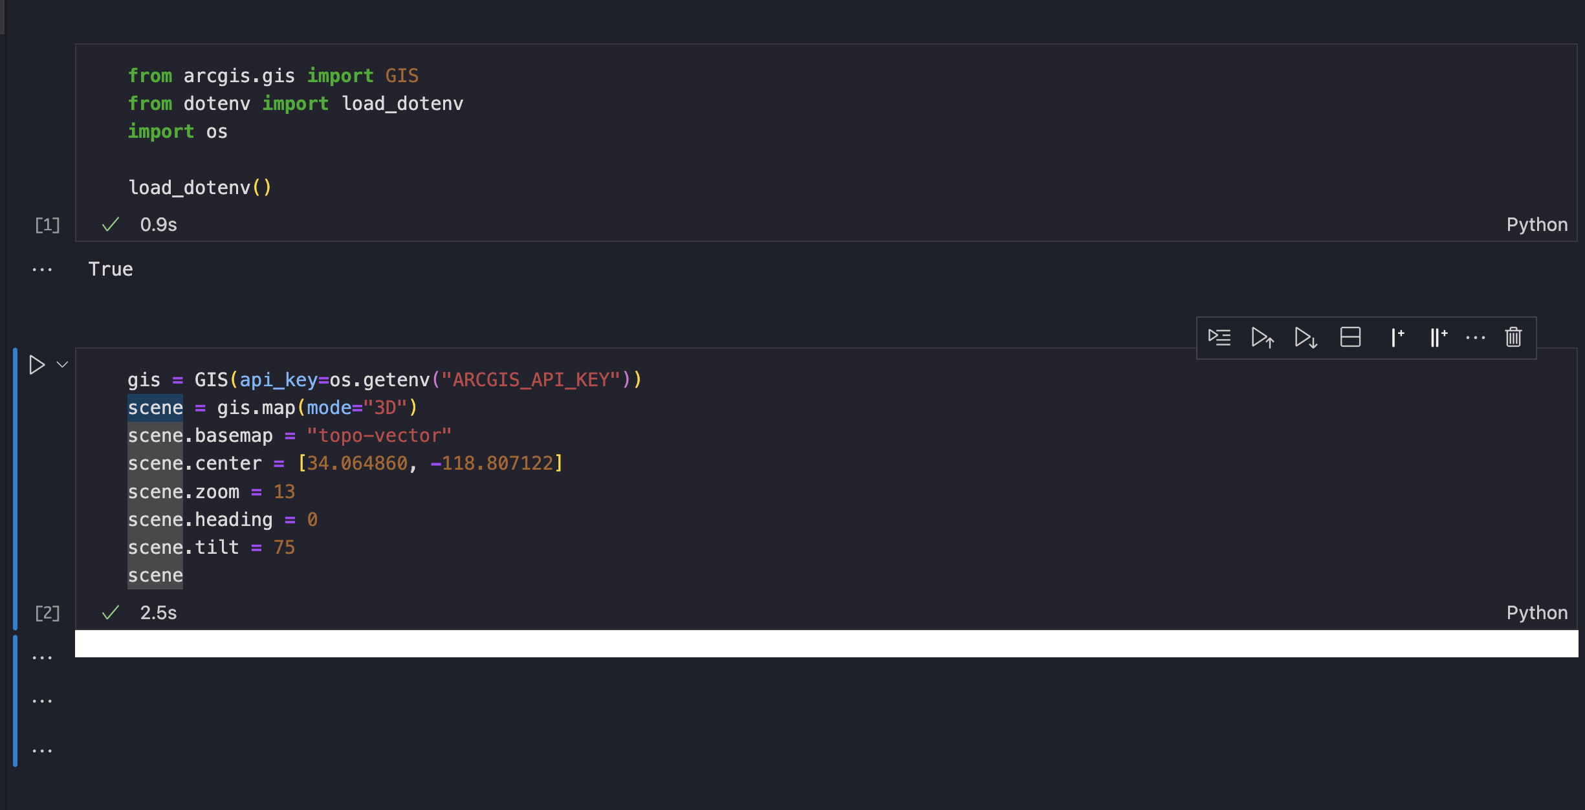
Task: Click the 0.9s execution time
Action: click(158, 224)
